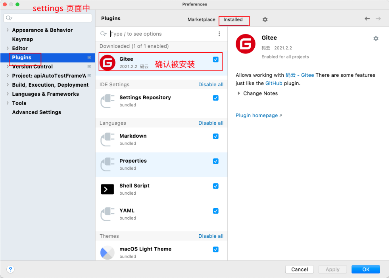Confirm with the OK button
This screenshot has height=279, width=390.
[366, 270]
